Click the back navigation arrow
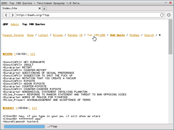This screenshot has height=130, width=174. [6, 15]
